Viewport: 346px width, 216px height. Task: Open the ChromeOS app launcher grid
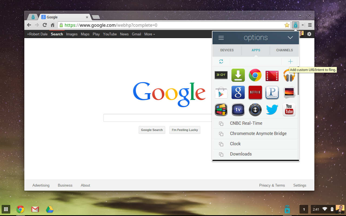(6, 209)
